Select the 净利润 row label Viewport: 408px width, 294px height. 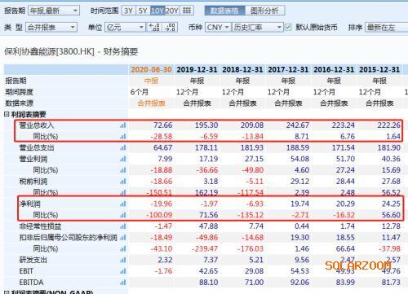click(x=29, y=204)
